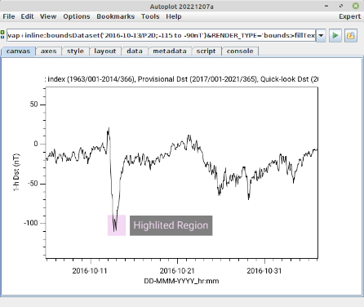
Task: View the console tab
Action: (x=240, y=51)
